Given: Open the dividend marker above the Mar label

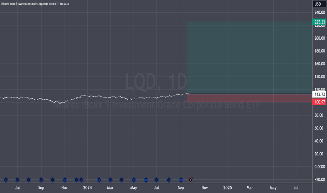Looking at the screenshot, I should coord(110,180).
